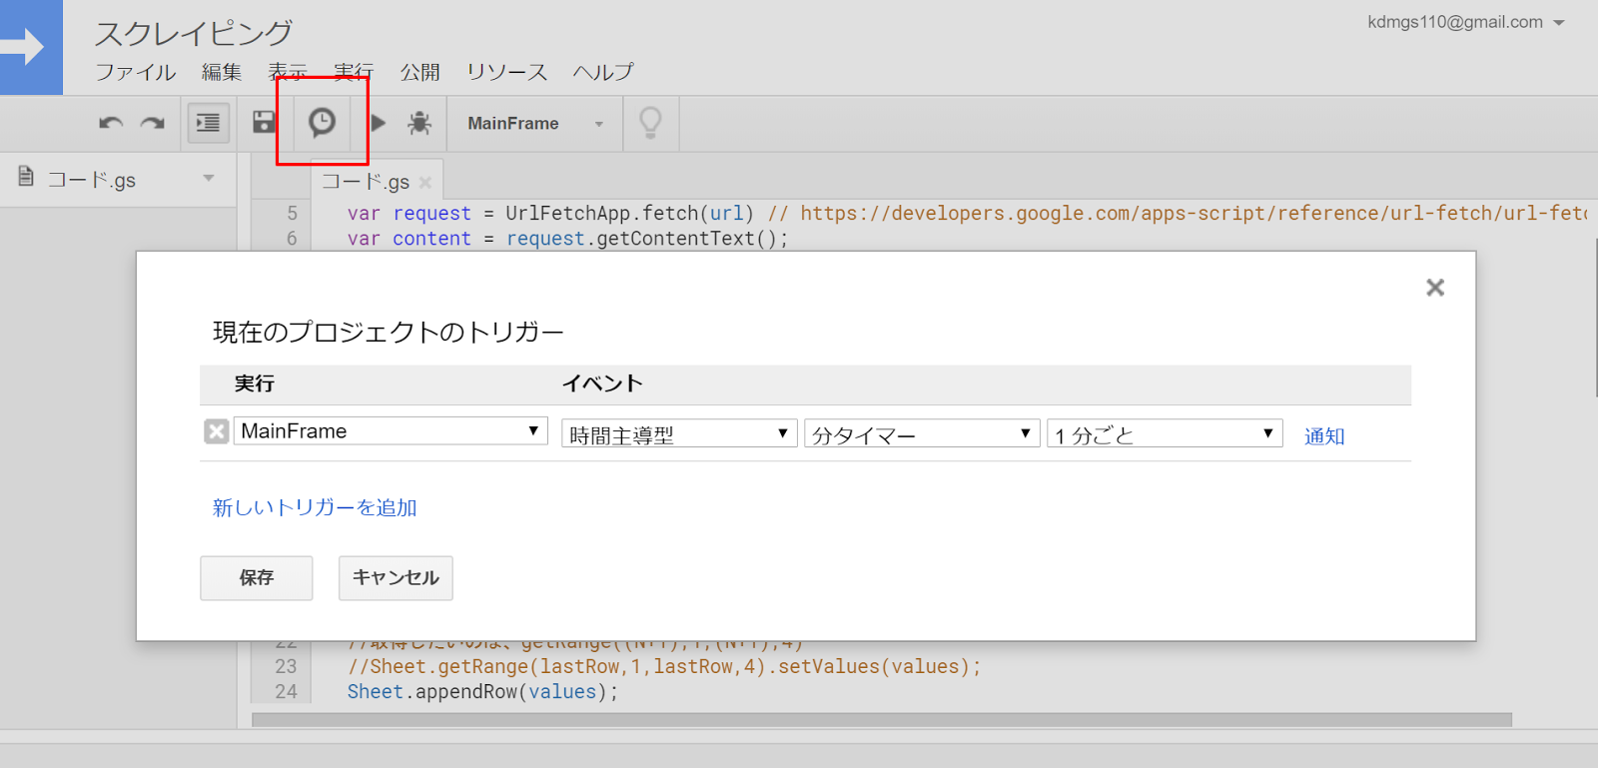This screenshot has height=768, width=1598.
Task: Click the redo arrow icon
Action: point(152,123)
